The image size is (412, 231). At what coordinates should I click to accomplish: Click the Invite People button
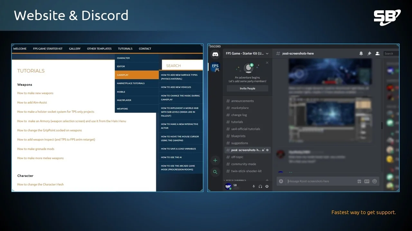[x=247, y=89]
